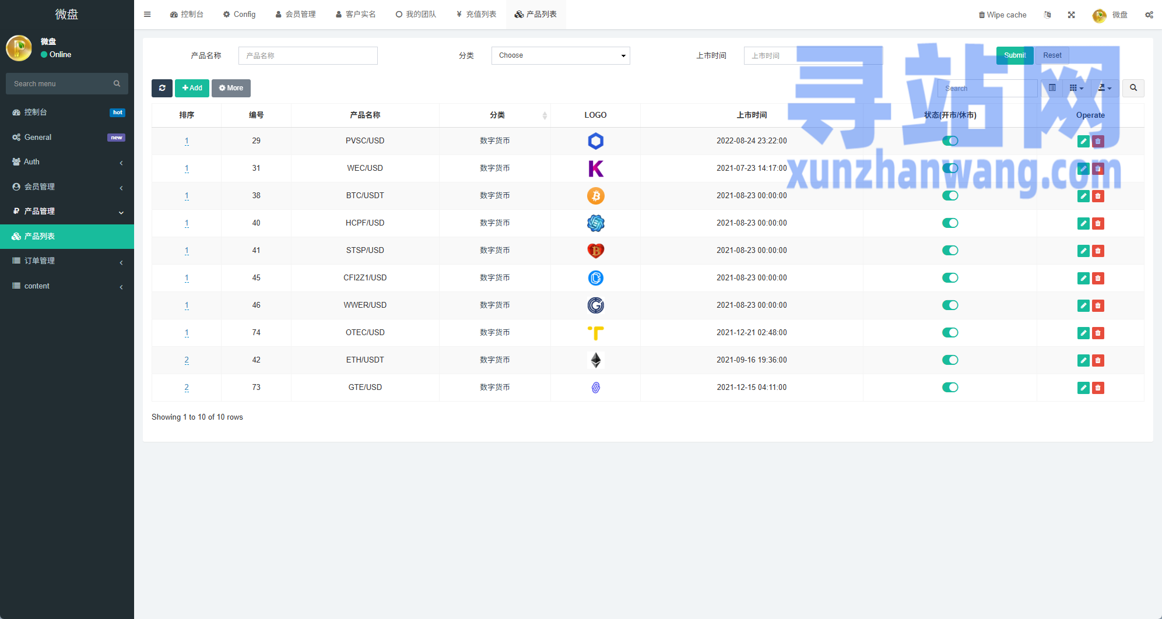
Task: Open the 分类 Choose dropdown
Action: click(560, 55)
